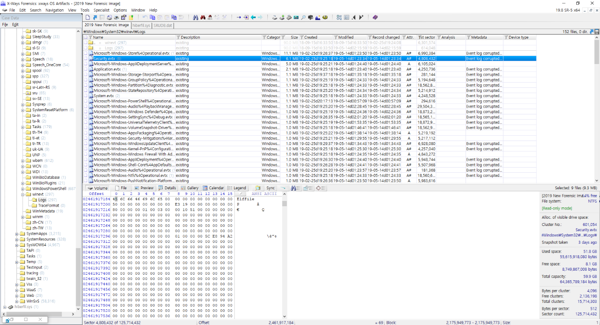Switch to Gallery view
Screen dimensions: 600x325
tap(190, 188)
